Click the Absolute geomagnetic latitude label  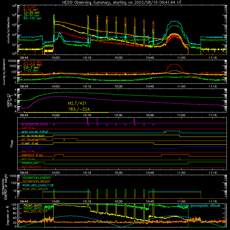point(199,206)
